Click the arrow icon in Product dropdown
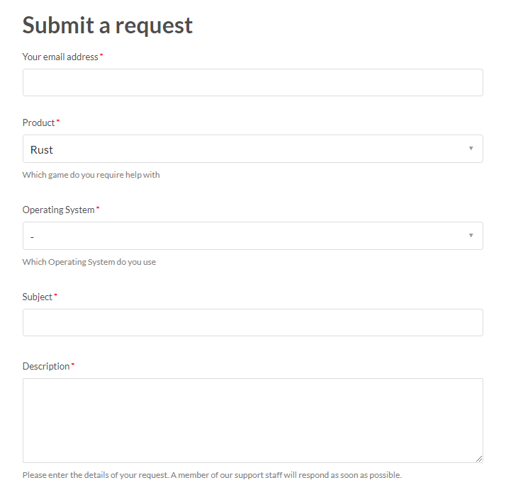506x497 pixels. pos(471,148)
